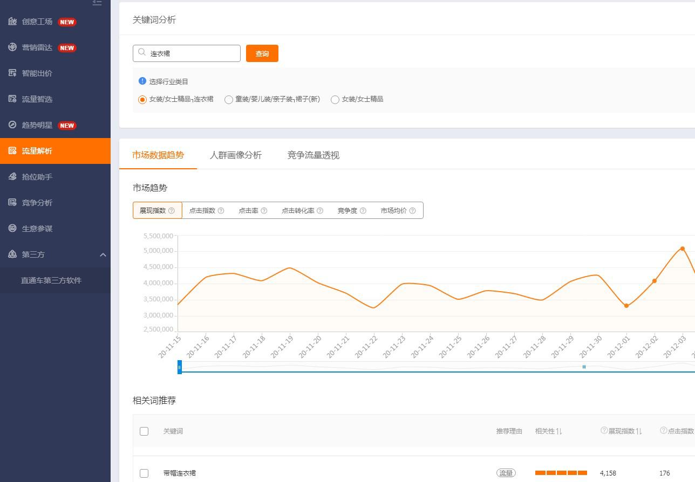Choose the 童装/婴儿装/亲子装,裙子(新) category
Image resolution: width=695 pixels, height=482 pixels.
tap(229, 99)
